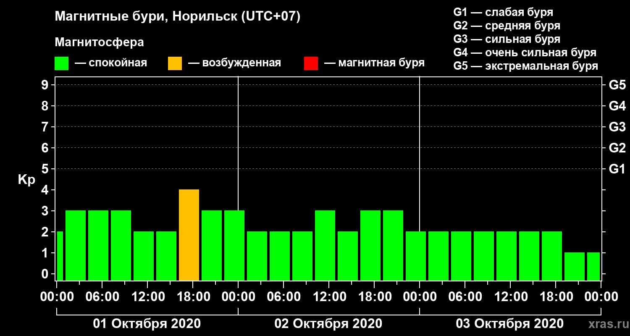
Task: Click the 'G4' label on right axis
Action: (x=617, y=106)
